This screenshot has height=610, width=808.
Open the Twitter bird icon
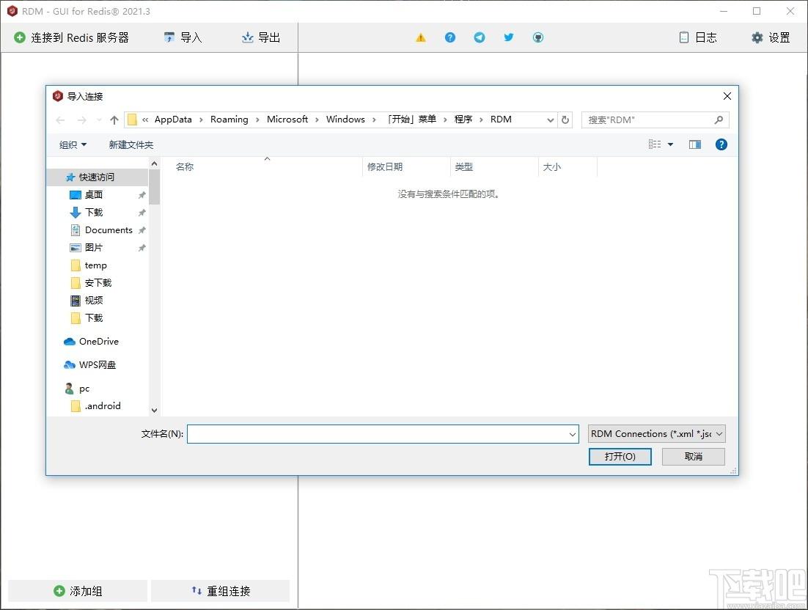point(509,37)
